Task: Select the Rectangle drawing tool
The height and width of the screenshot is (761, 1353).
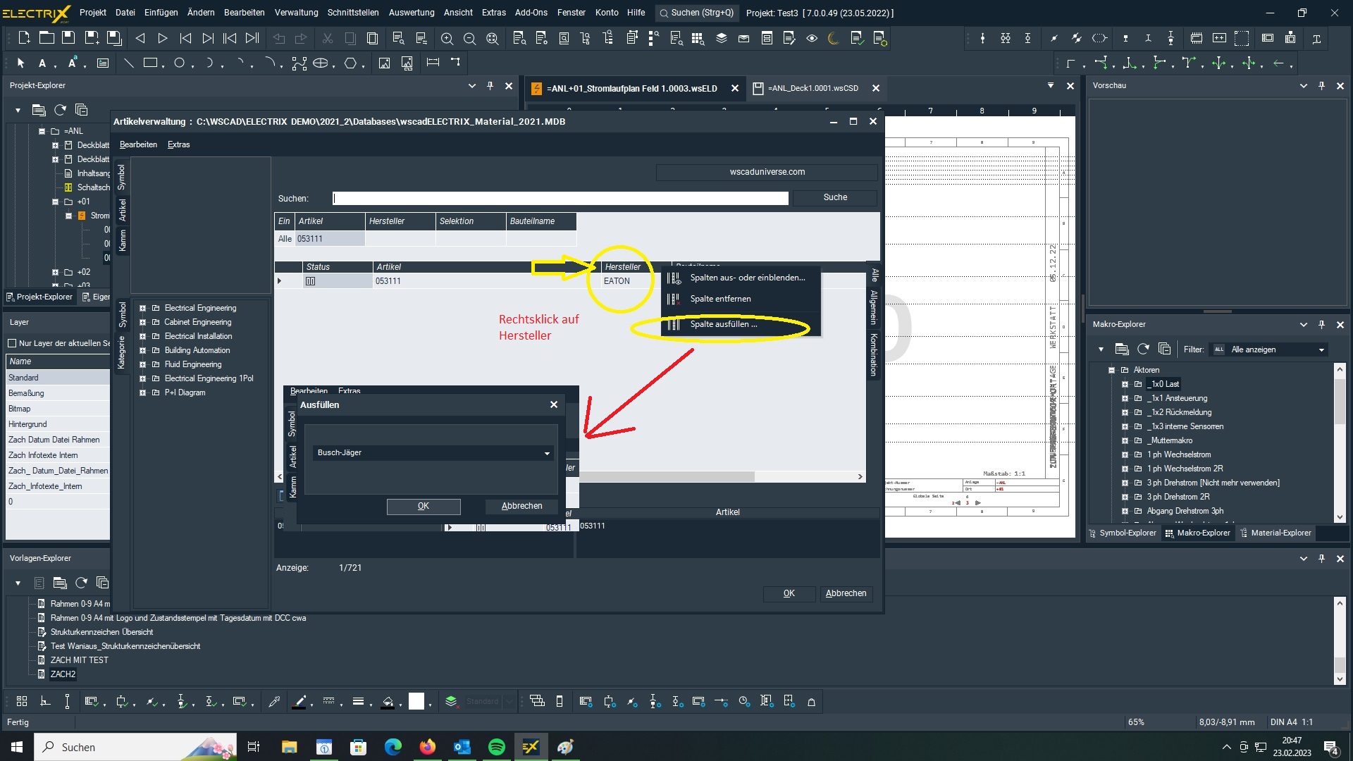Action: pyautogui.click(x=150, y=63)
